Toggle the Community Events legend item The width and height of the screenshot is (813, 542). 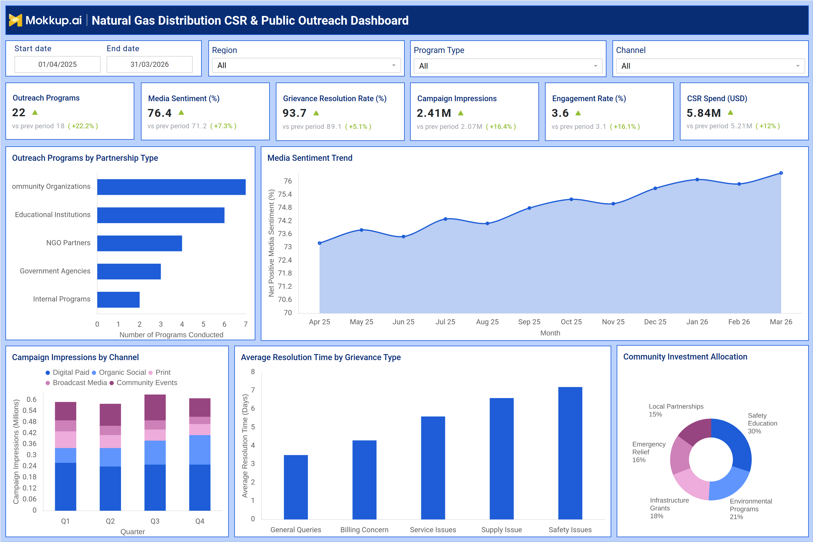(x=143, y=383)
